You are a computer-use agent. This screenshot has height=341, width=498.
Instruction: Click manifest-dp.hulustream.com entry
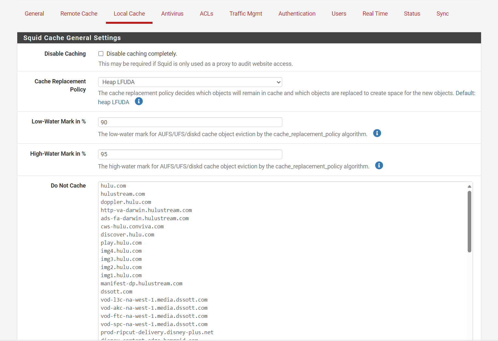click(141, 283)
